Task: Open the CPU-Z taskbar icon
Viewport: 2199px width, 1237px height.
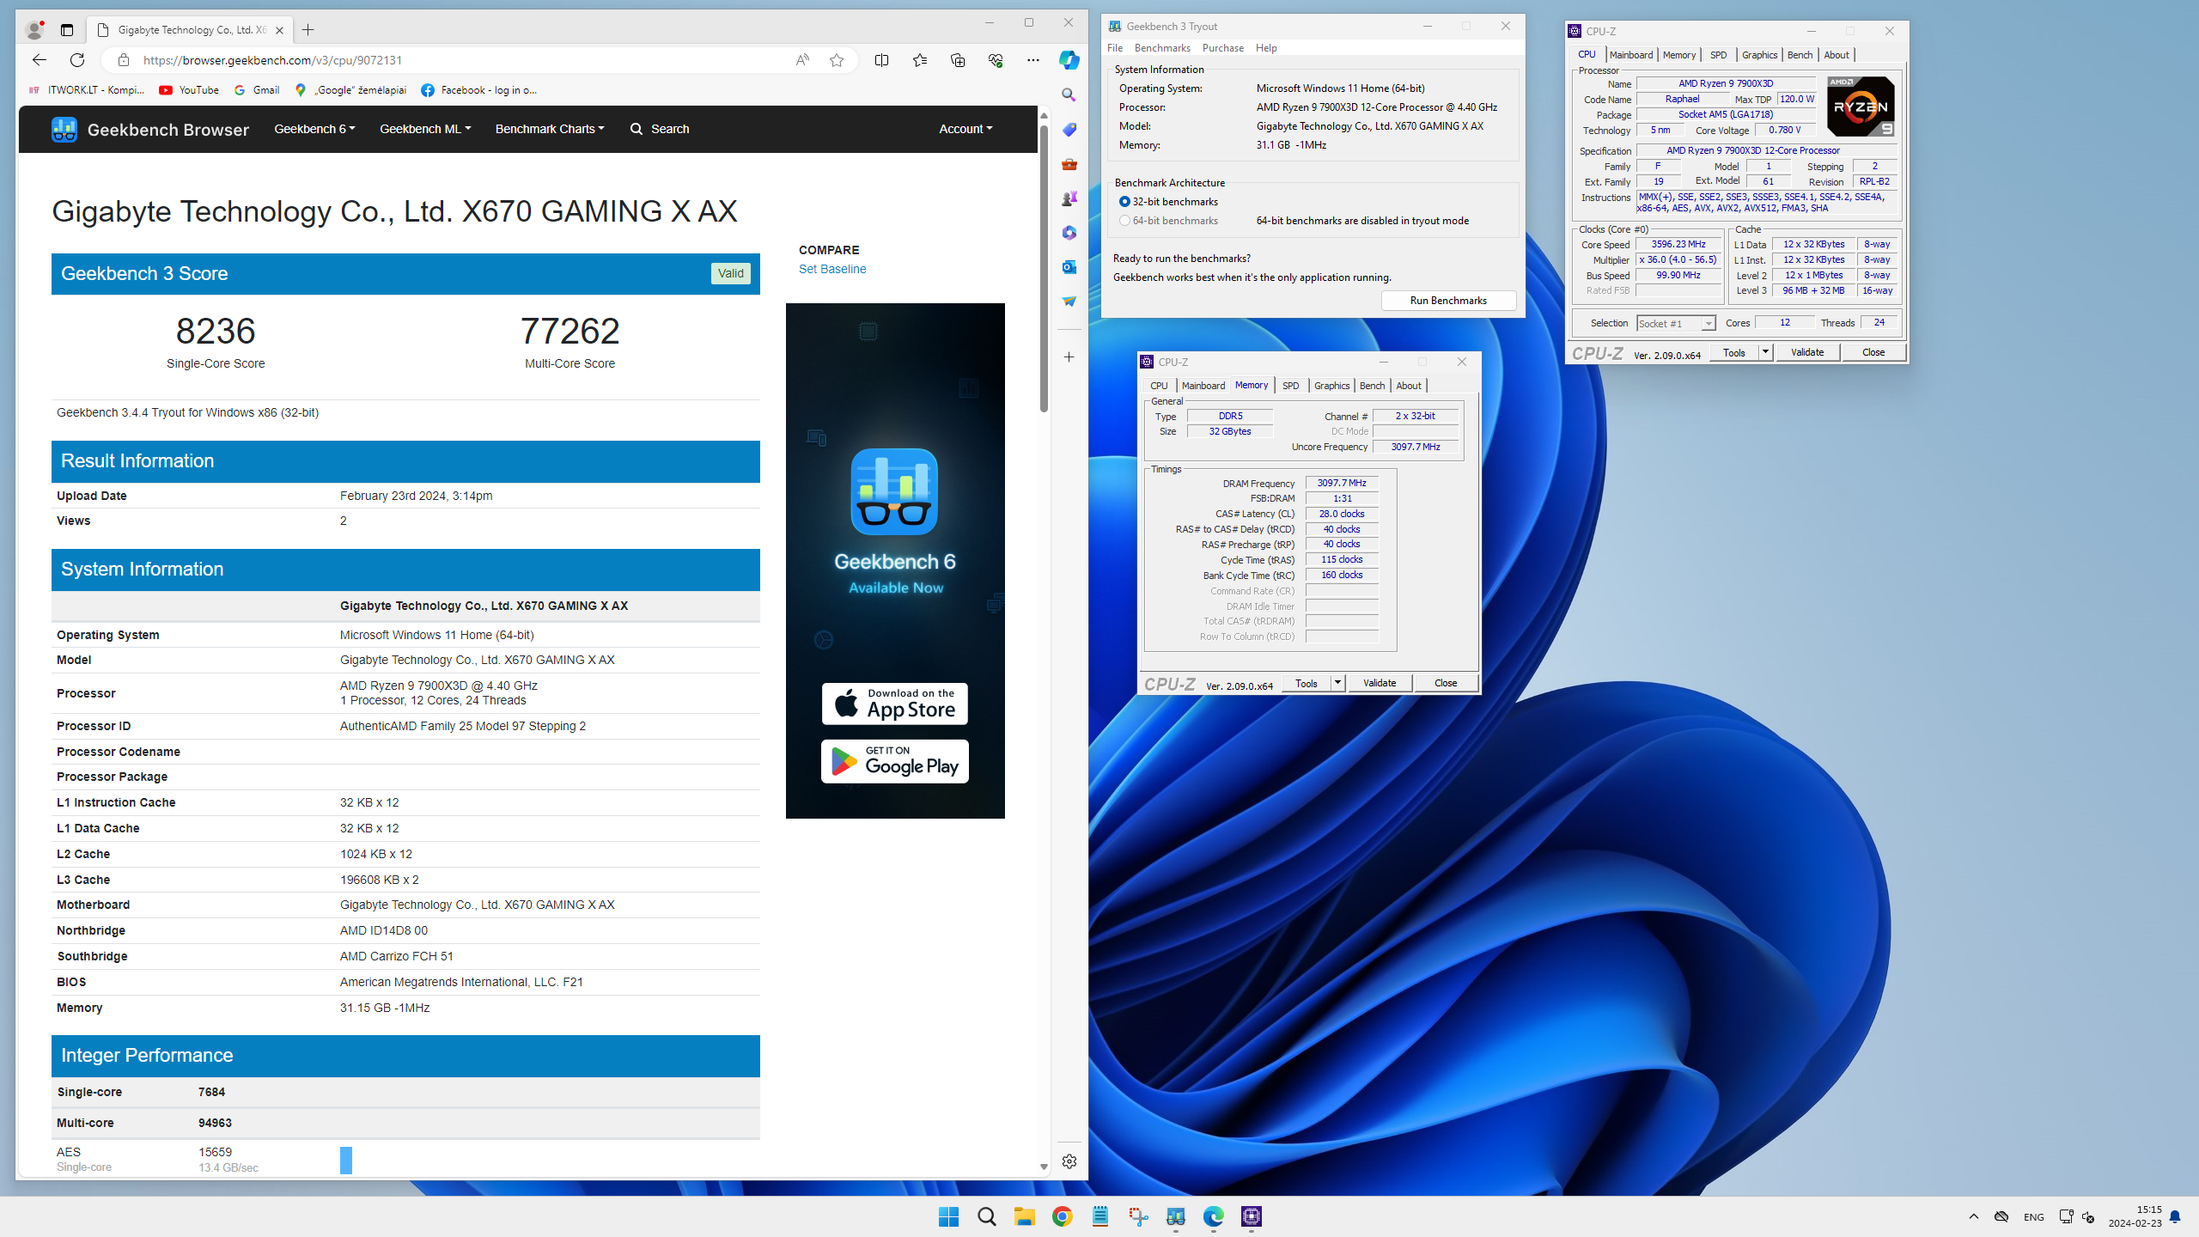Action: click(1252, 1216)
